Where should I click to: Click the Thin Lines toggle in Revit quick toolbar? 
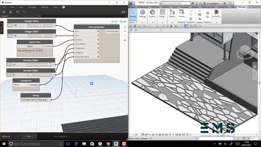point(186,26)
